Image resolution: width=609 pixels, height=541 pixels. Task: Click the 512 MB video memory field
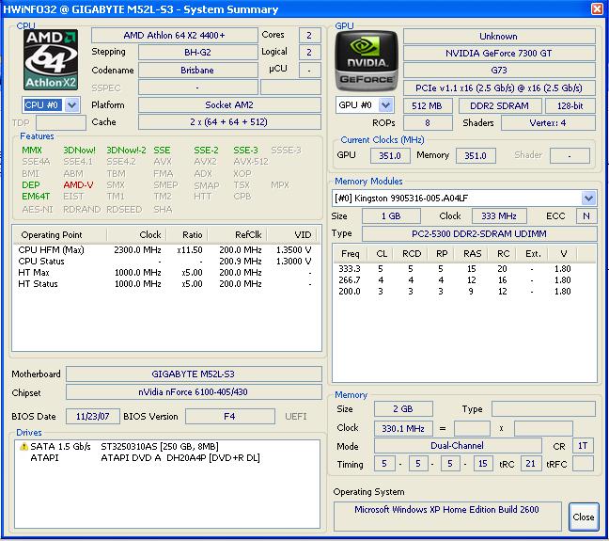[x=428, y=105]
